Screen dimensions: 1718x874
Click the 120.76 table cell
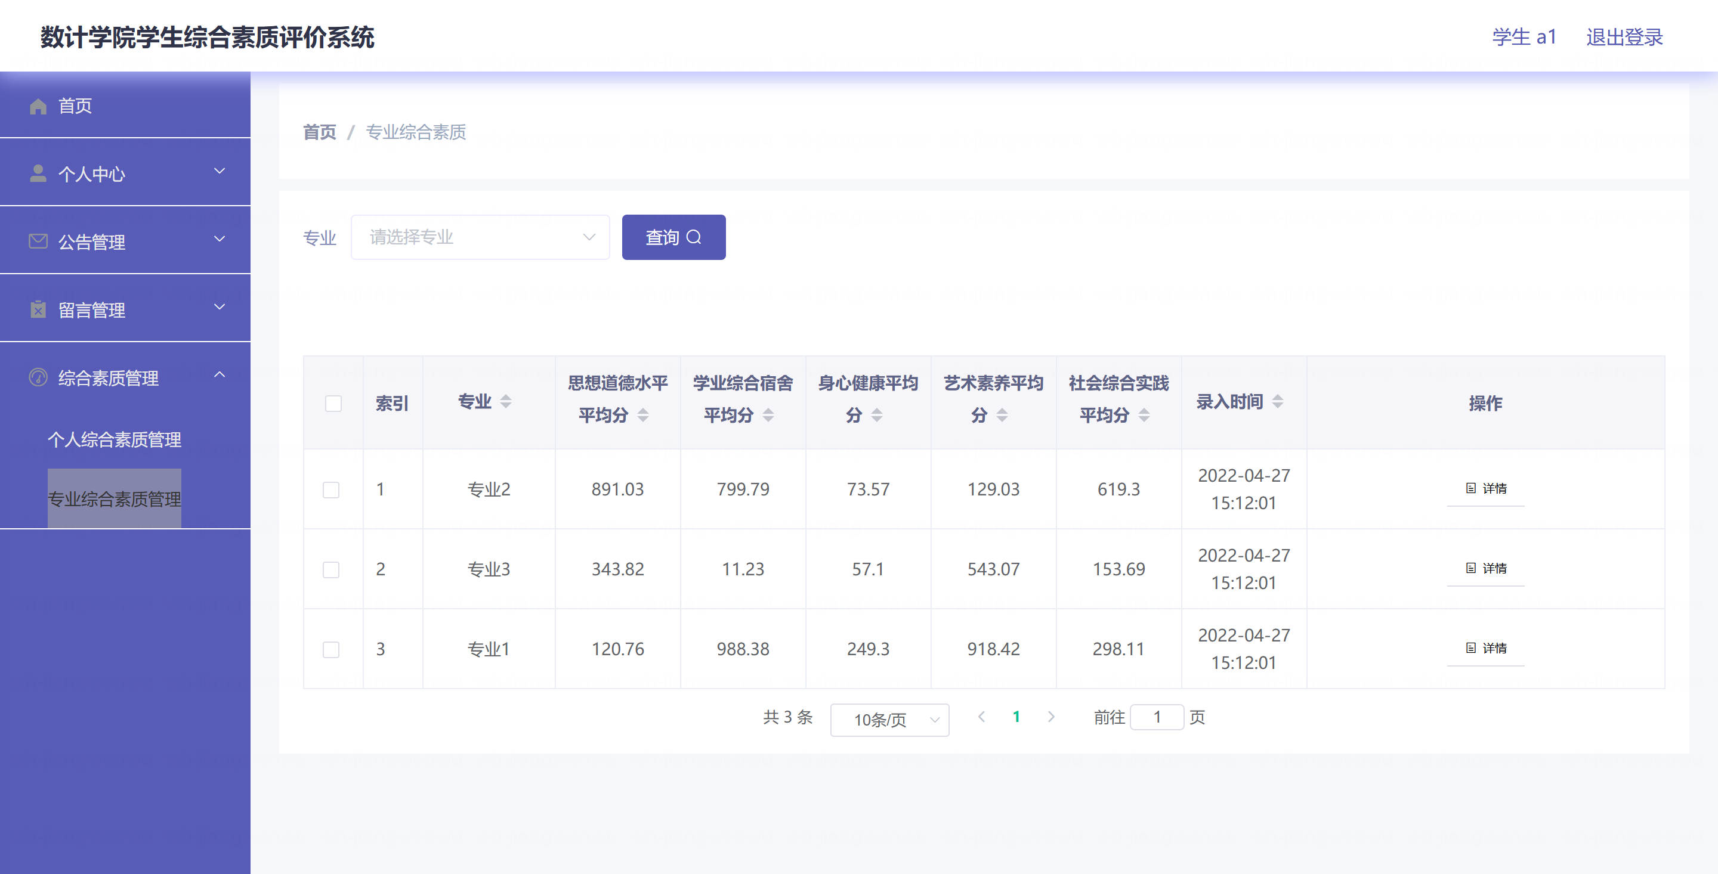point(617,649)
